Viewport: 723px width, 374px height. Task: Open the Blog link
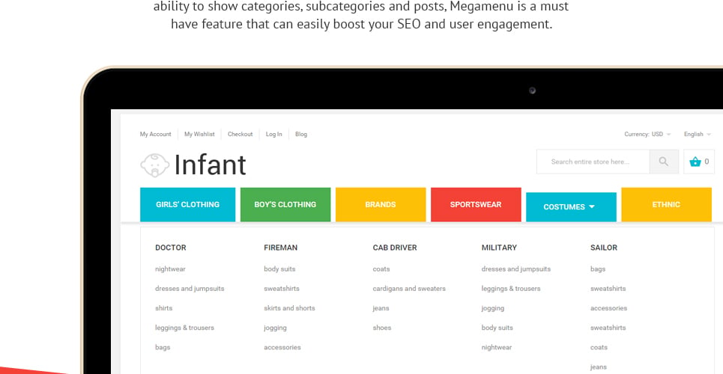coord(301,134)
